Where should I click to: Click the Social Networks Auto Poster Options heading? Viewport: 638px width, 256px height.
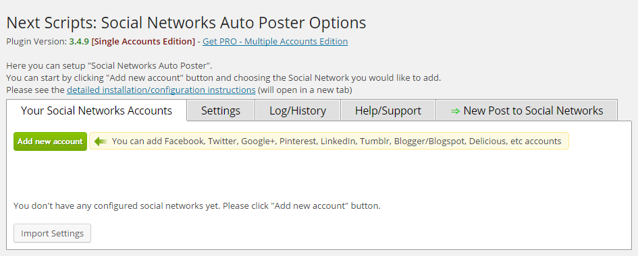[186, 23]
